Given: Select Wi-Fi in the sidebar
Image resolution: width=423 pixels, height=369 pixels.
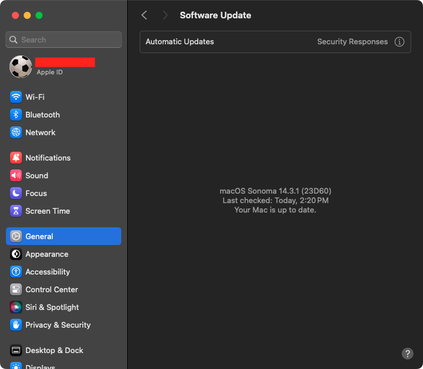Looking at the screenshot, I should (x=63, y=97).
